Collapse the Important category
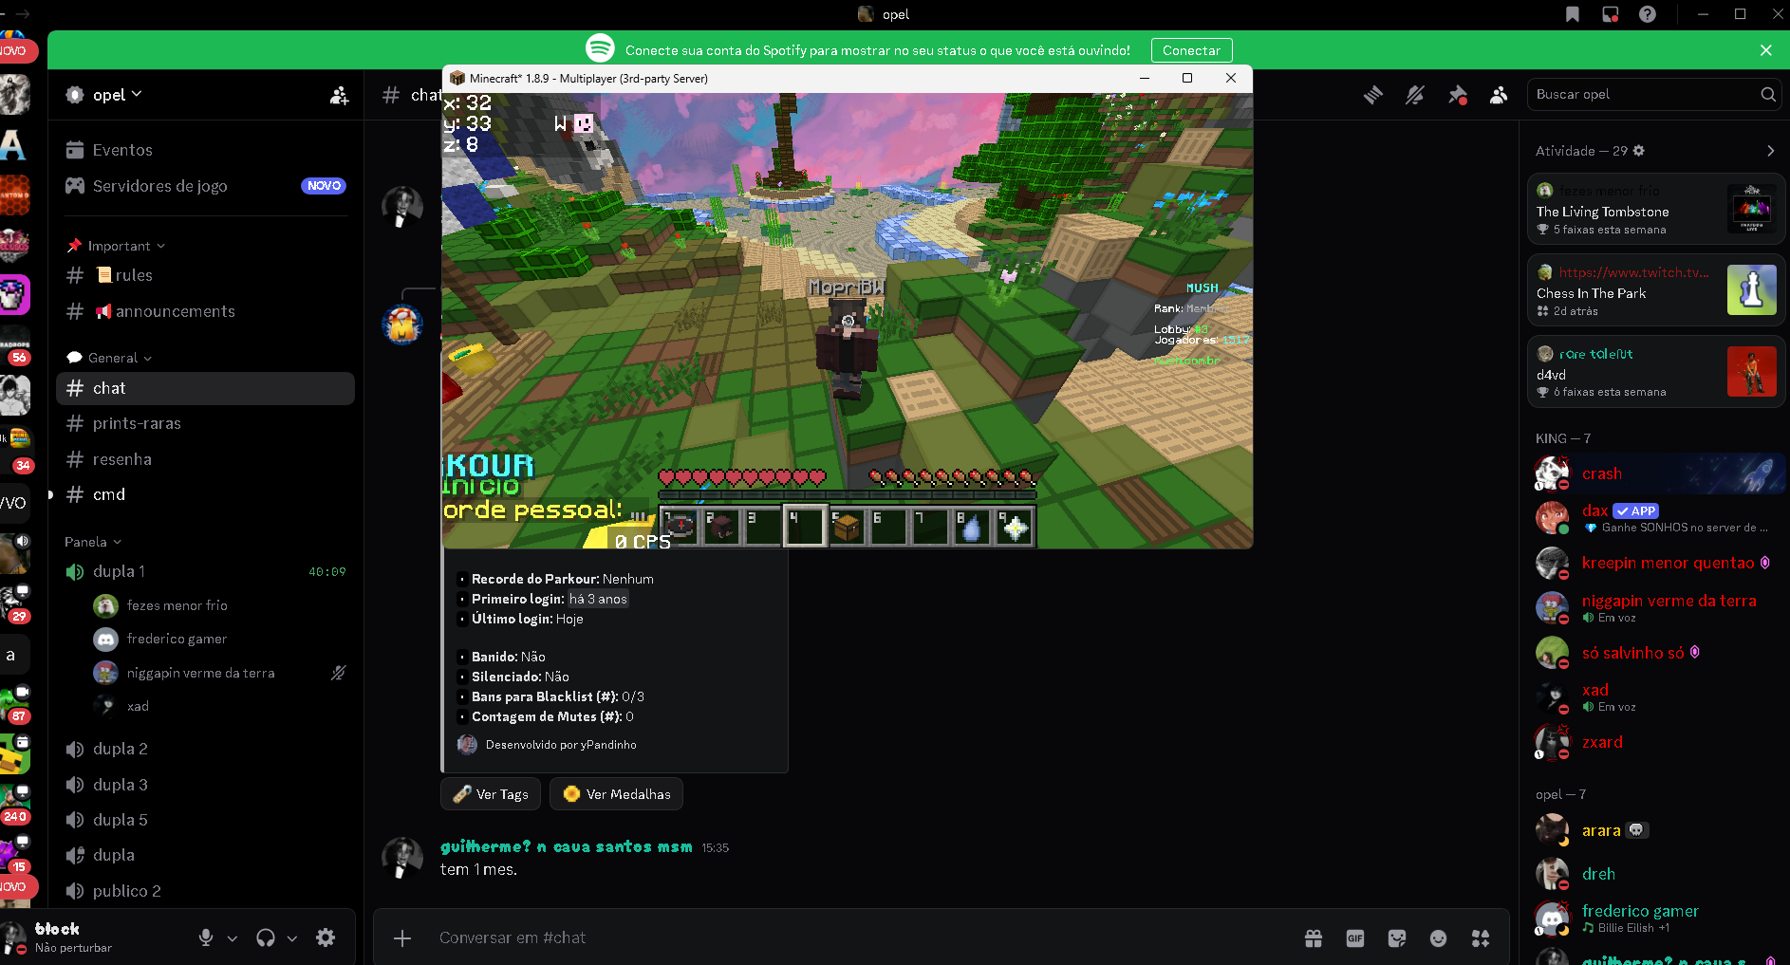Image resolution: width=1790 pixels, height=965 pixels. click(x=116, y=246)
